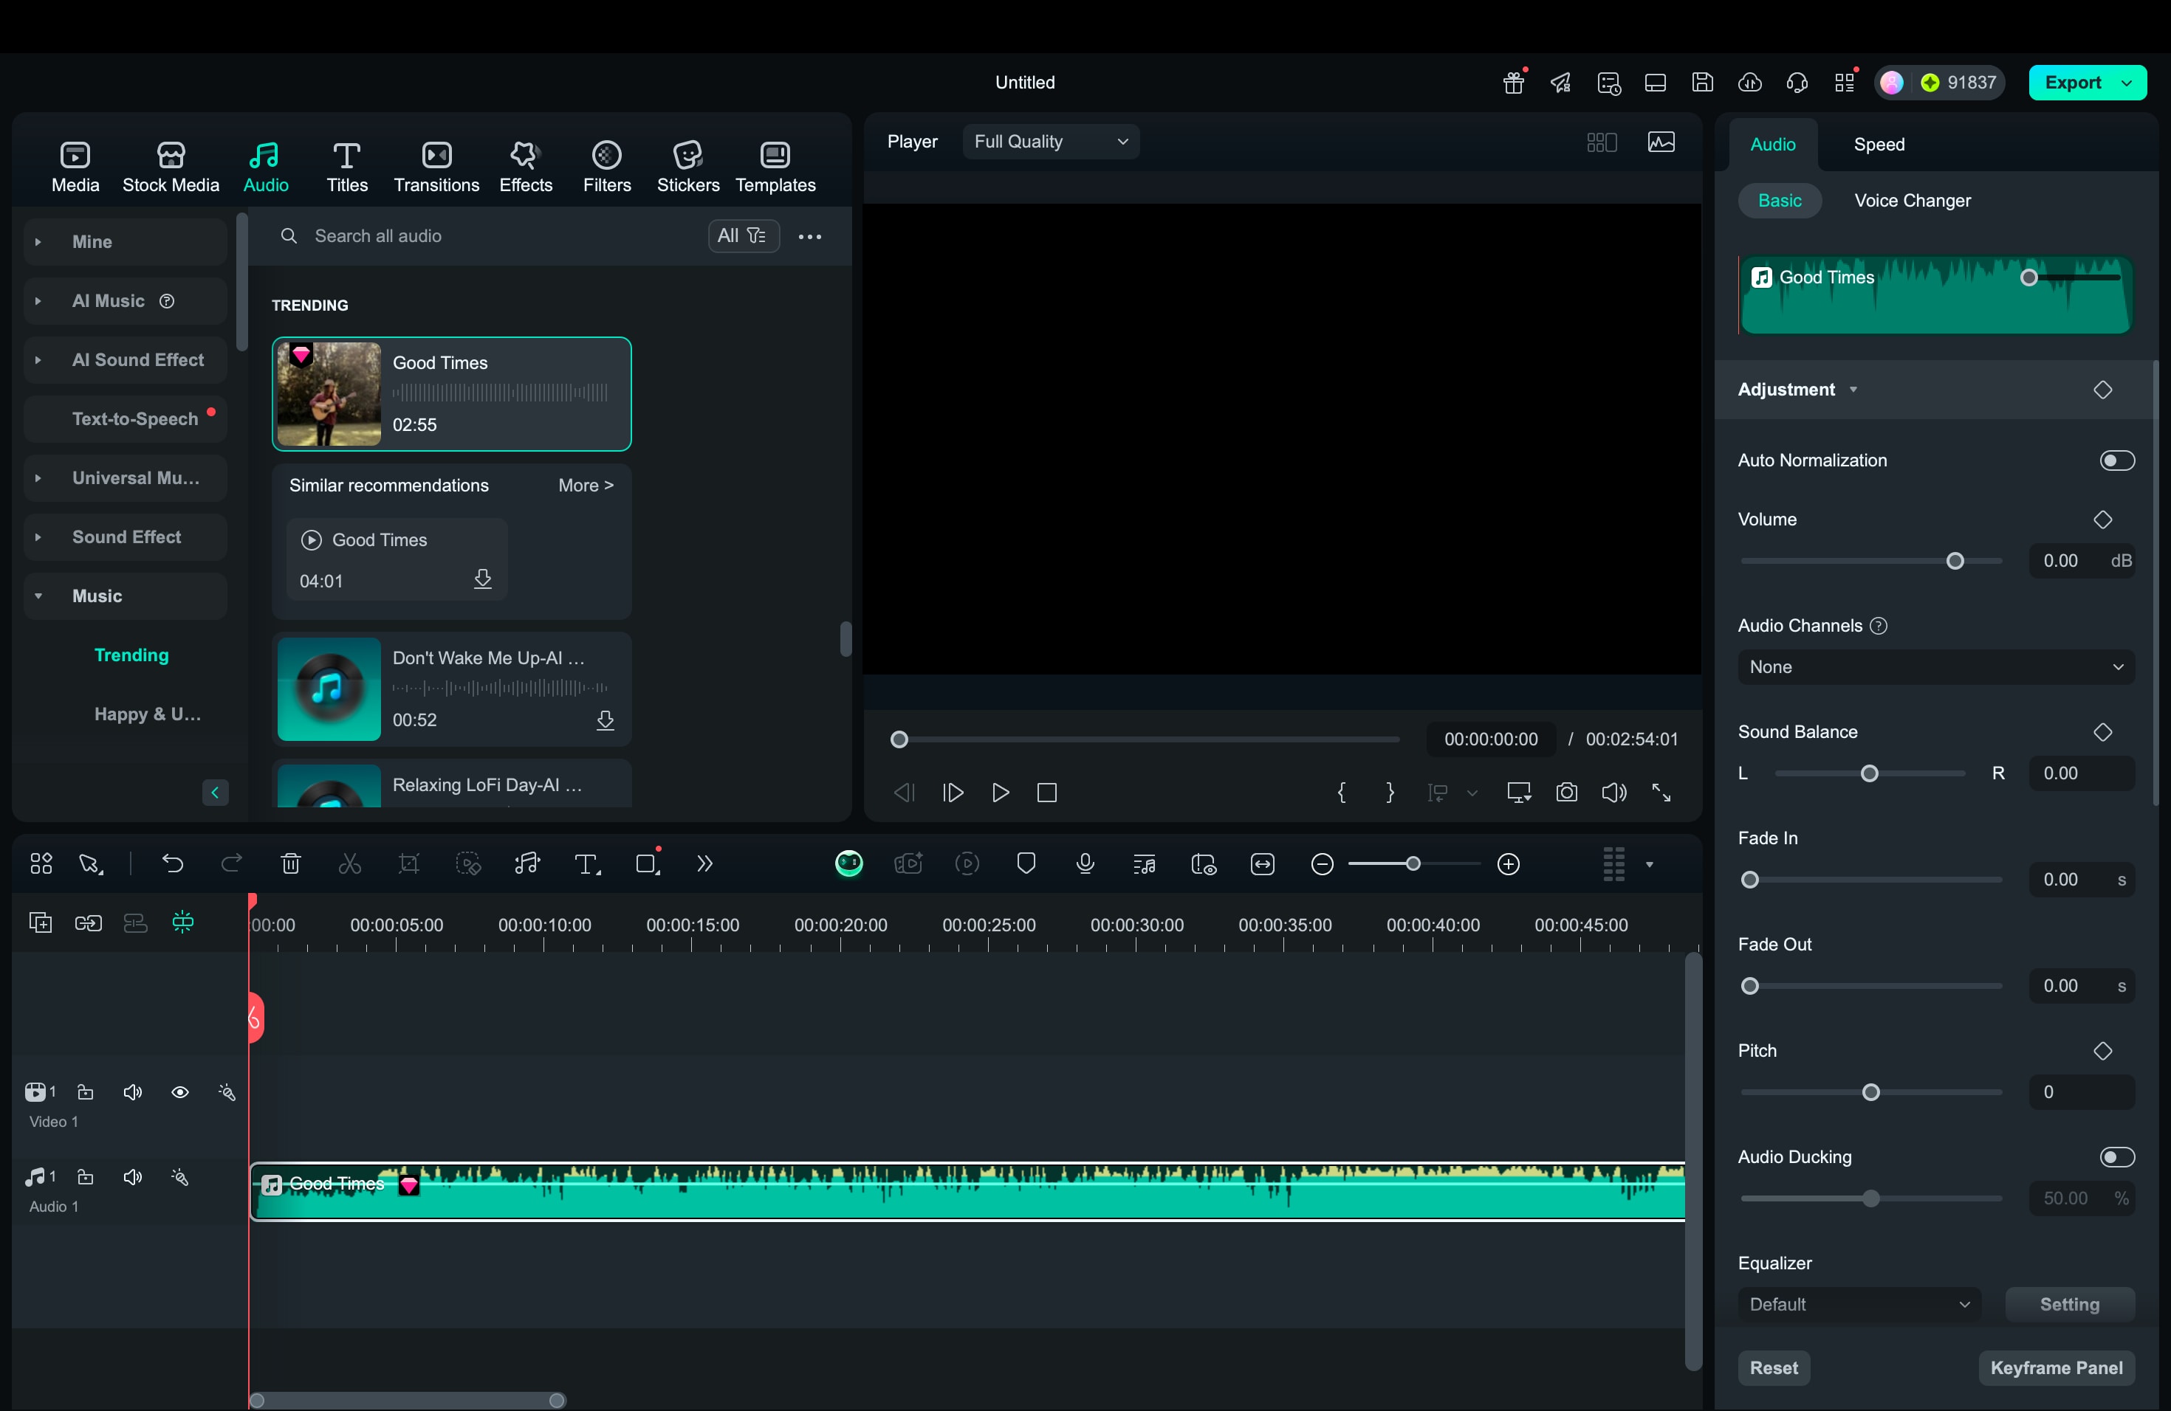Switch to the Speed tab

[x=1878, y=144]
